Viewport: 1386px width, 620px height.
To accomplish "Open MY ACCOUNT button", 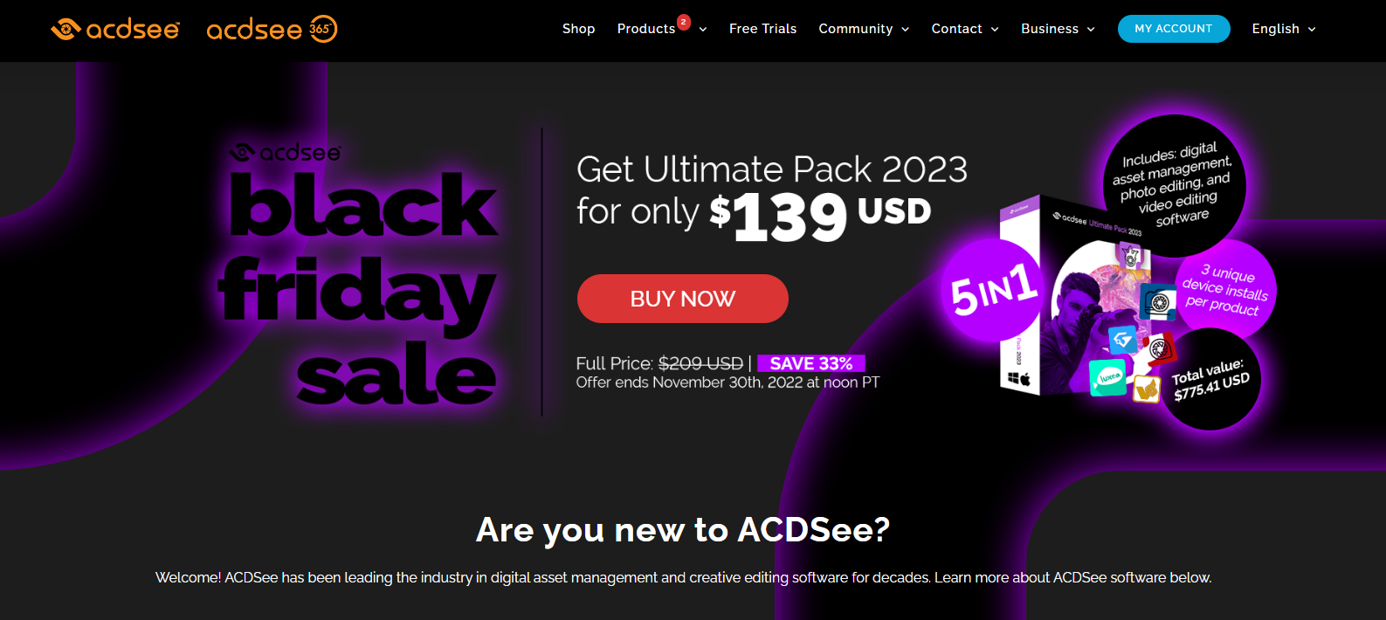I will click(1174, 29).
